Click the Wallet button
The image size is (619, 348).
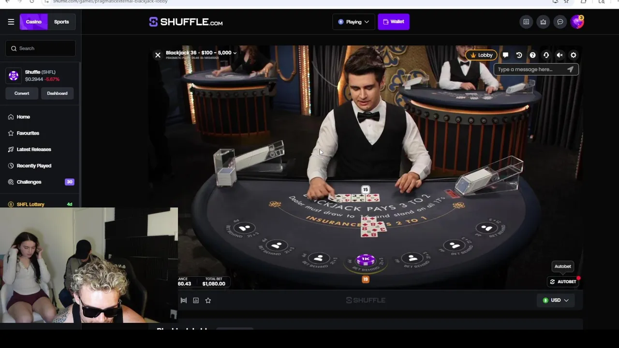pyautogui.click(x=394, y=22)
